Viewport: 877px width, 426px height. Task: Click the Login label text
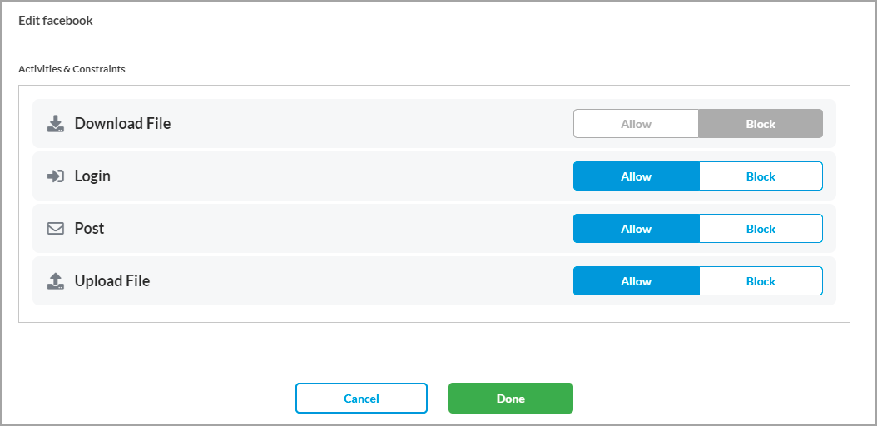point(92,176)
